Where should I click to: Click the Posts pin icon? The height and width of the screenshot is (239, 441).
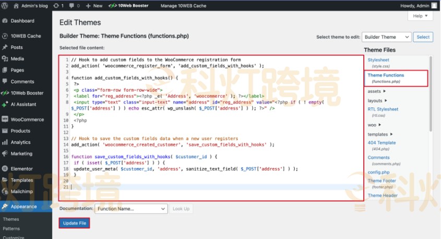click(x=5, y=47)
